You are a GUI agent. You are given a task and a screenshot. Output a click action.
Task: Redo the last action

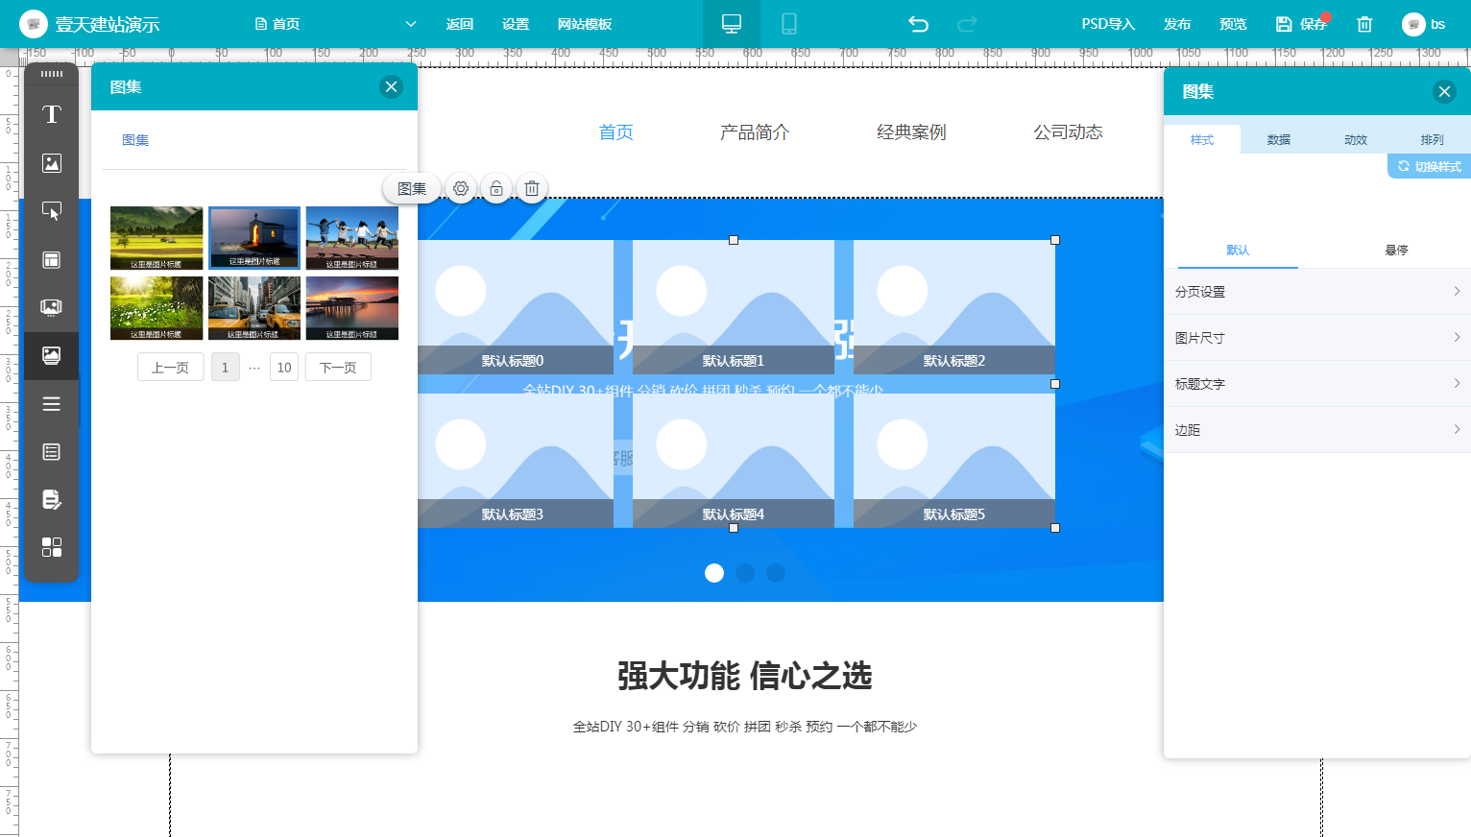coord(967,24)
